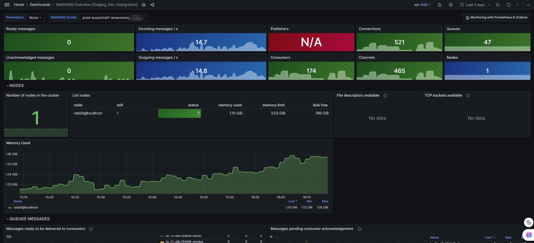Sort List nodes table by self column
The image size is (534, 243).
(x=120, y=105)
